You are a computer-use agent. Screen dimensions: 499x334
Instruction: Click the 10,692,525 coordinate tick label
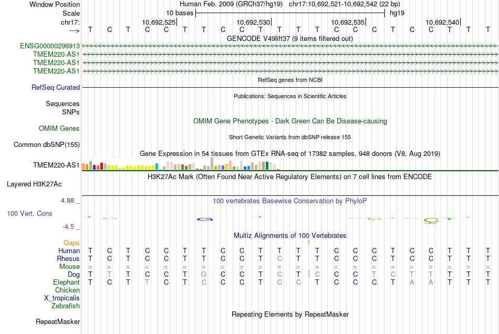159,22
